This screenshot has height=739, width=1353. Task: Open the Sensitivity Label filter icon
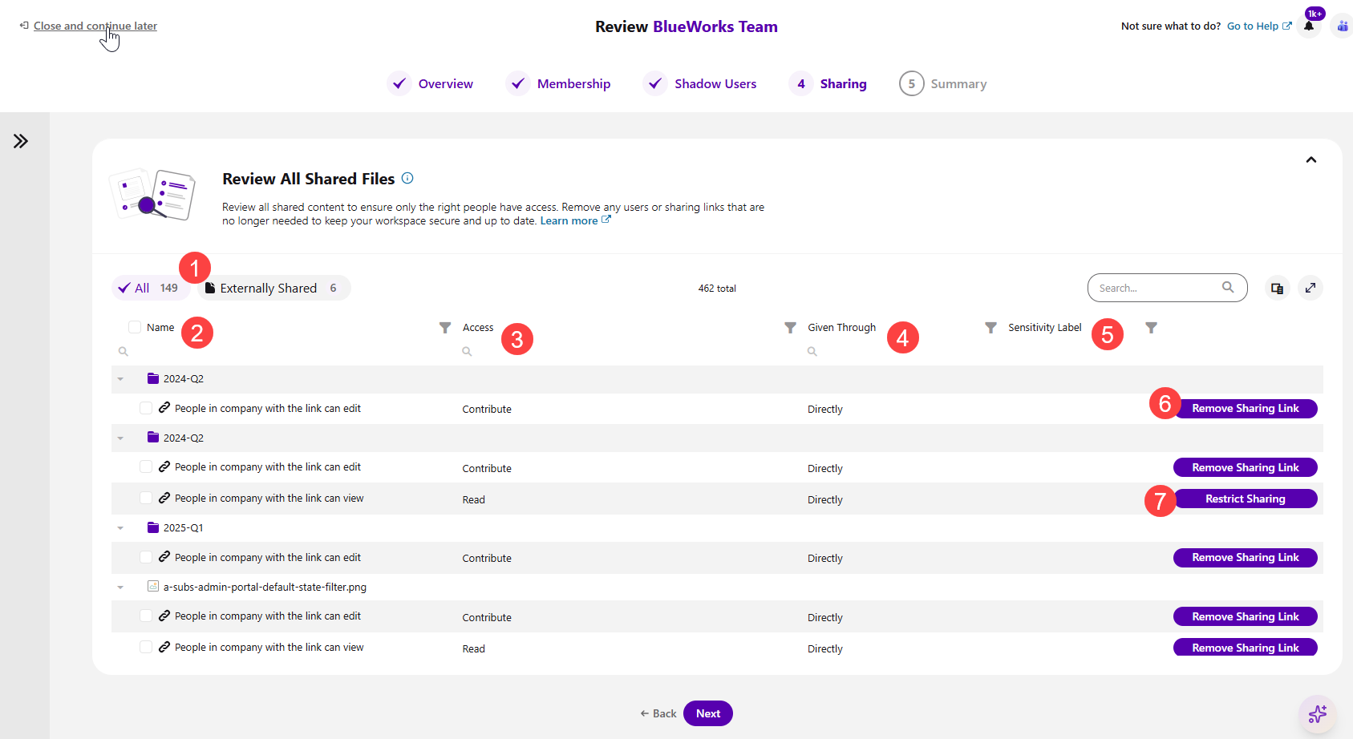click(x=1151, y=328)
